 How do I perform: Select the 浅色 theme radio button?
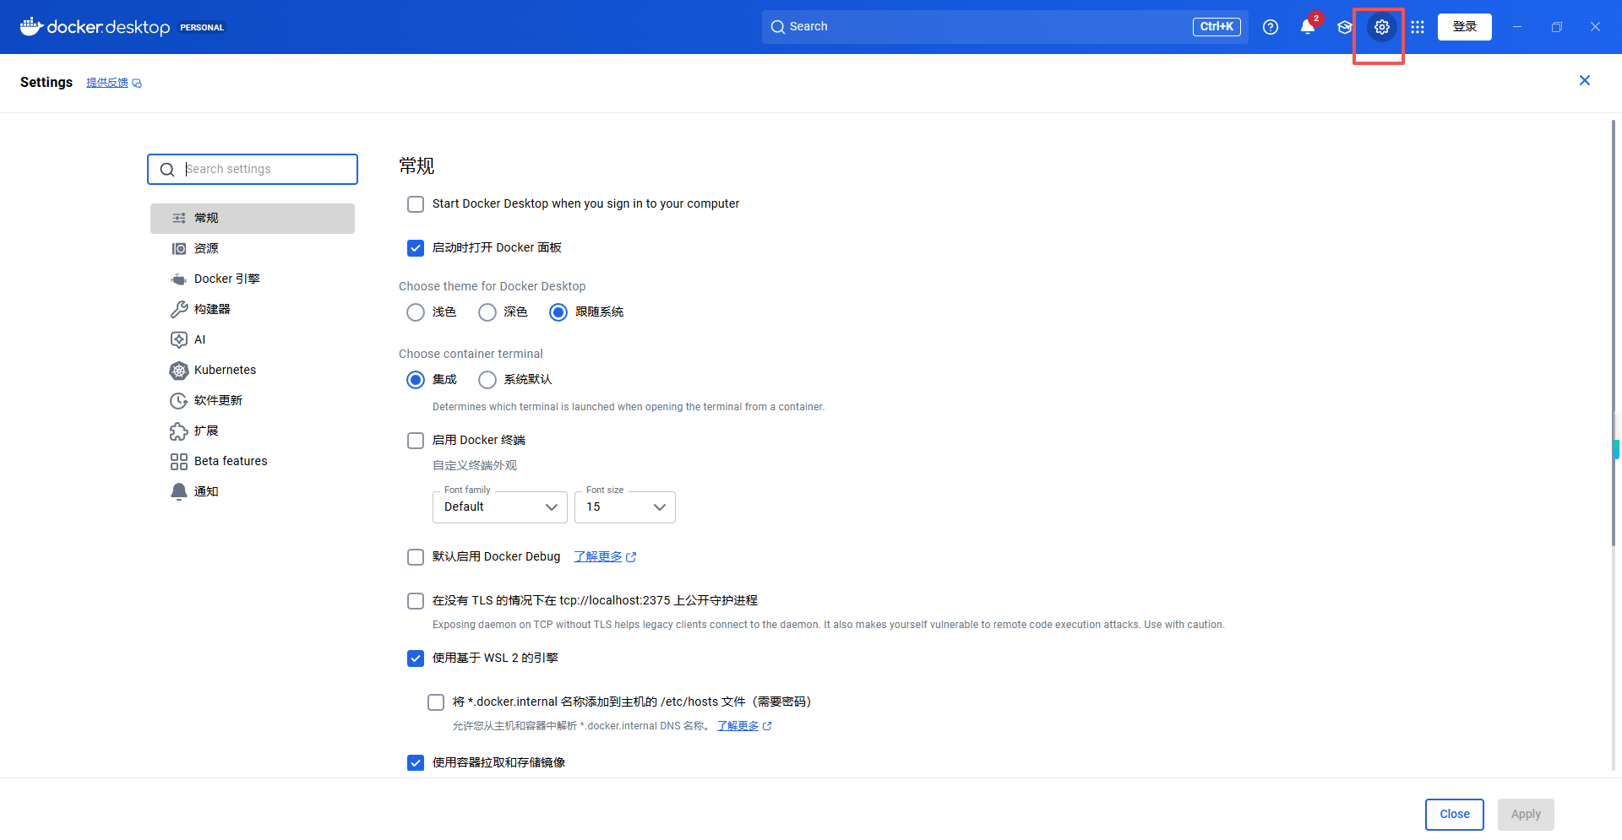tap(416, 312)
